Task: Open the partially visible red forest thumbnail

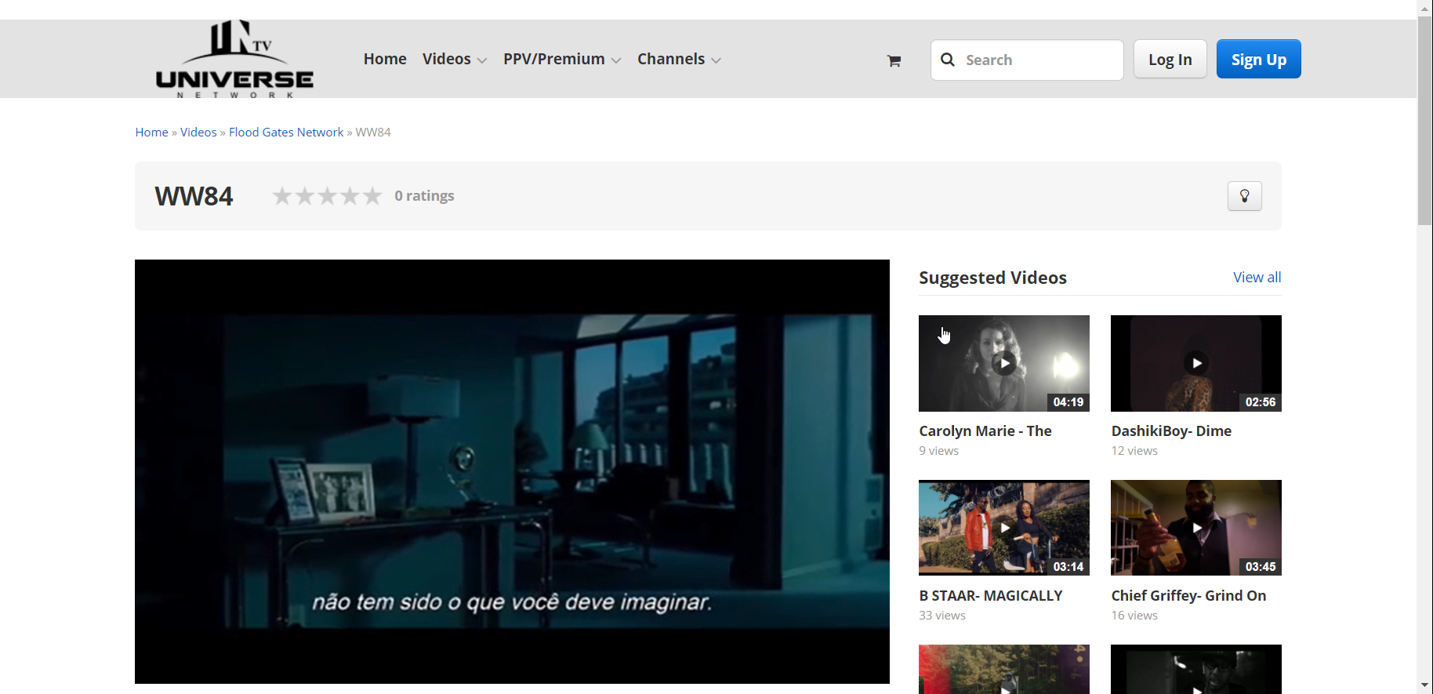Action: (1004, 669)
